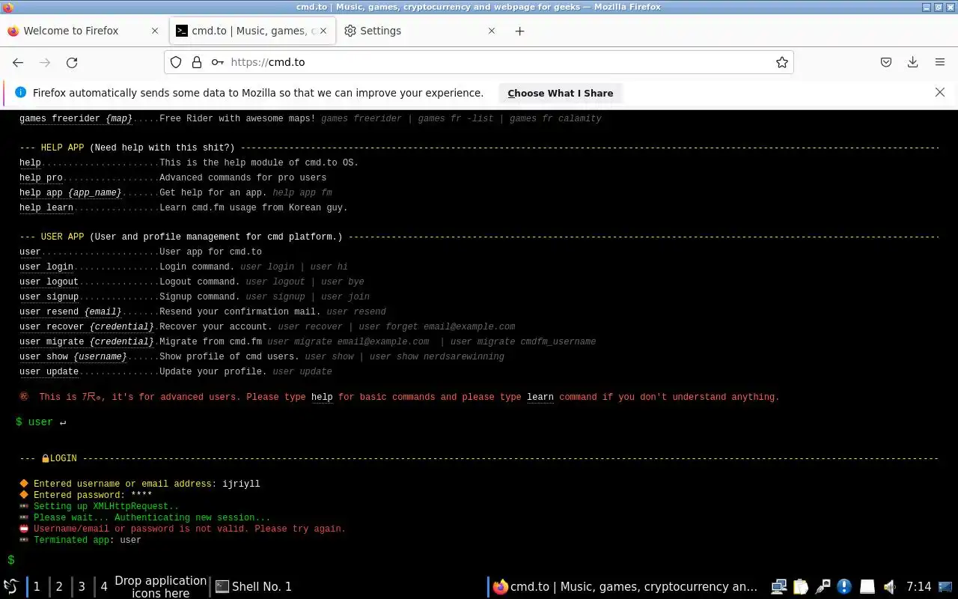Viewport: 958px width, 599px height.
Task: Click the IceWM start menu bird logo
Action: (10, 586)
